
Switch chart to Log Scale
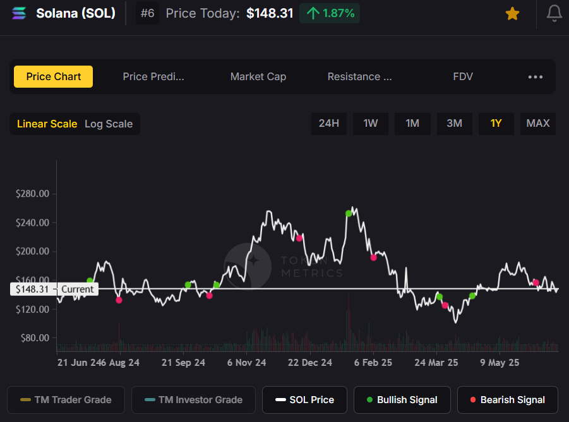click(x=109, y=124)
